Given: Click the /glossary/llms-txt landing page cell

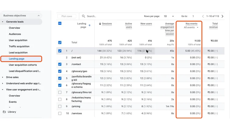Looking at the screenshot, I should pyautogui.click(x=82, y=92).
